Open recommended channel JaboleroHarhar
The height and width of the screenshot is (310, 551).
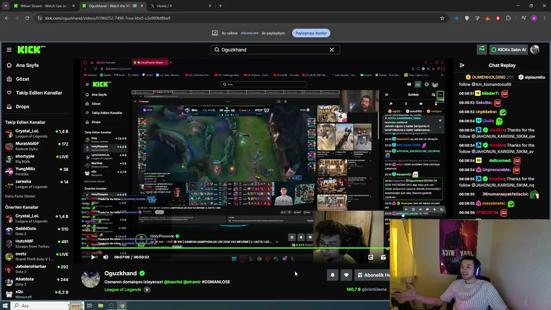click(37, 269)
